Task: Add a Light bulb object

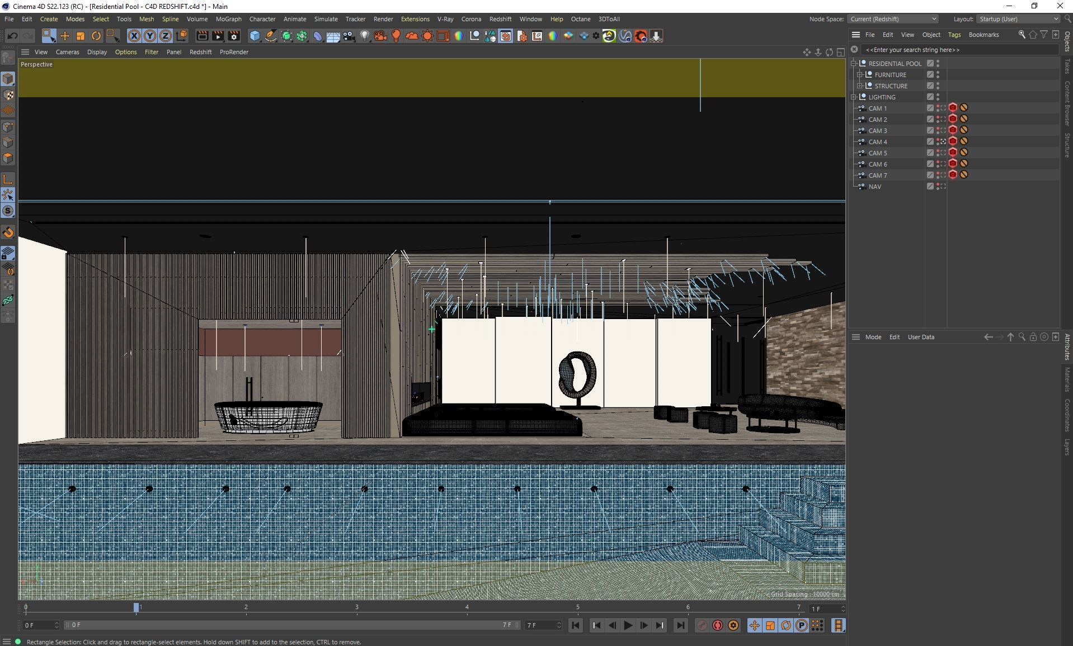Action: [x=365, y=36]
